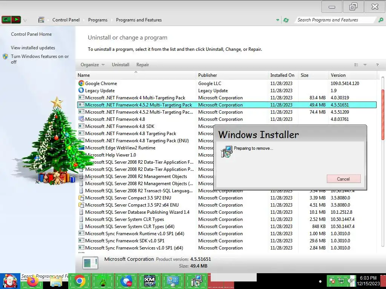Switch to Windows Installer taskbar item
This screenshot has width=386, height=289.
pyautogui.click(x=196, y=281)
